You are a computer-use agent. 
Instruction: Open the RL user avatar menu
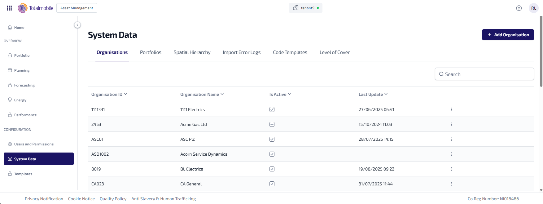click(533, 8)
